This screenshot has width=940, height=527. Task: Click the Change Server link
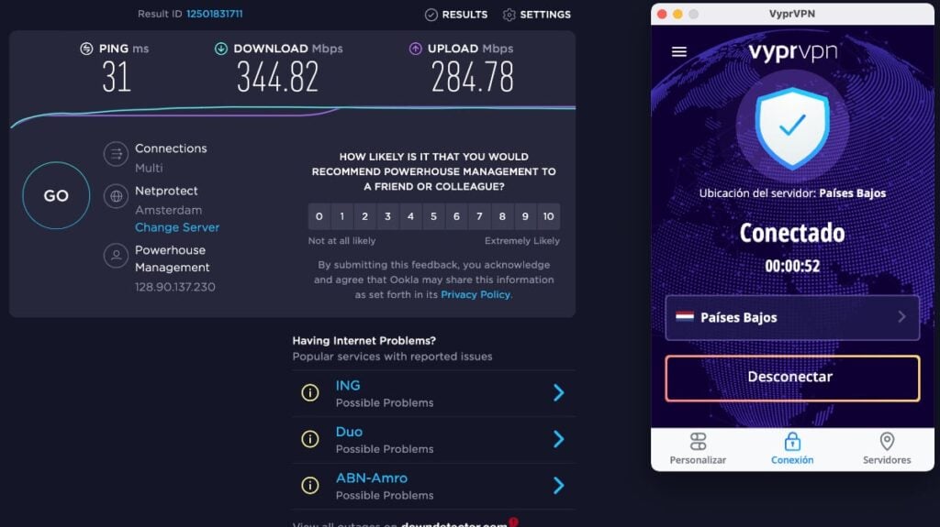[x=177, y=227]
